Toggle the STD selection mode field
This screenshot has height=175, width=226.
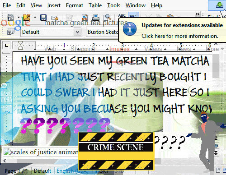point(119,171)
